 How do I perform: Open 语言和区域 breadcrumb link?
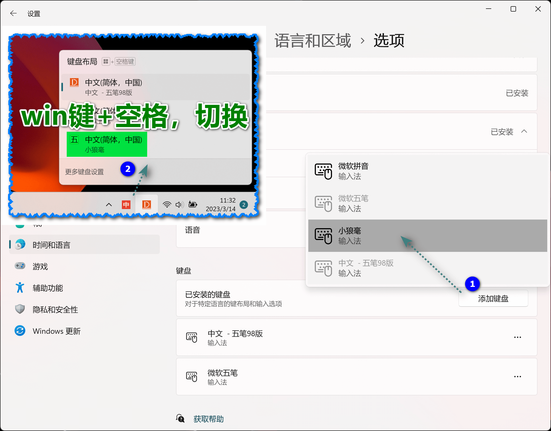[313, 41]
